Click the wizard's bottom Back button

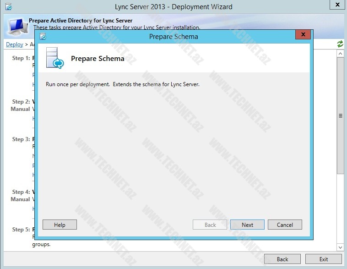point(282,259)
